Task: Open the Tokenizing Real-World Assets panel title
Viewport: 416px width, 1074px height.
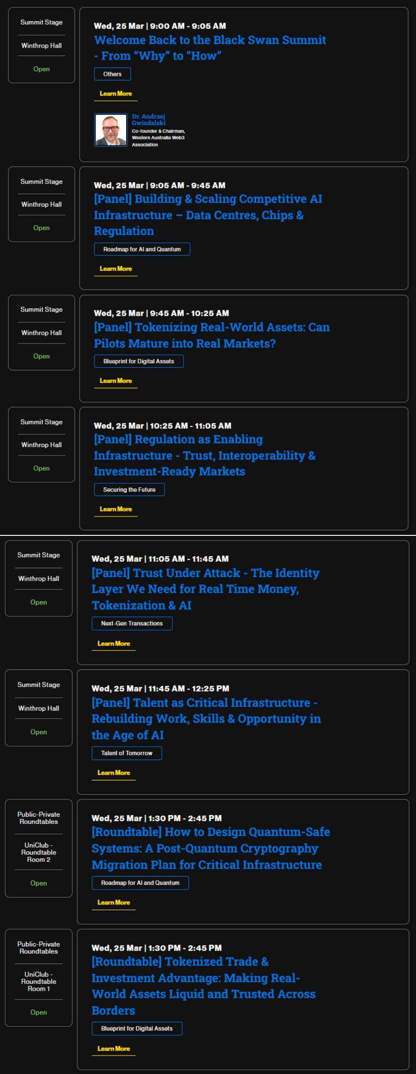Action: point(212,335)
